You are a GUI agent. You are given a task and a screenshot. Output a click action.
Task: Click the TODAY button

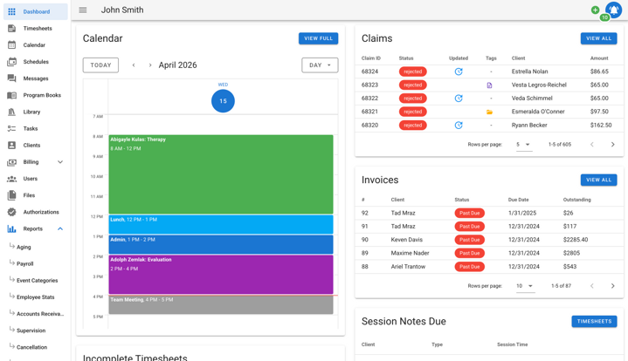(x=100, y=65)
